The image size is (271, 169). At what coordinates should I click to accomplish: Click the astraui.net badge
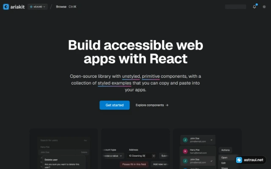(x=251, y=160)
